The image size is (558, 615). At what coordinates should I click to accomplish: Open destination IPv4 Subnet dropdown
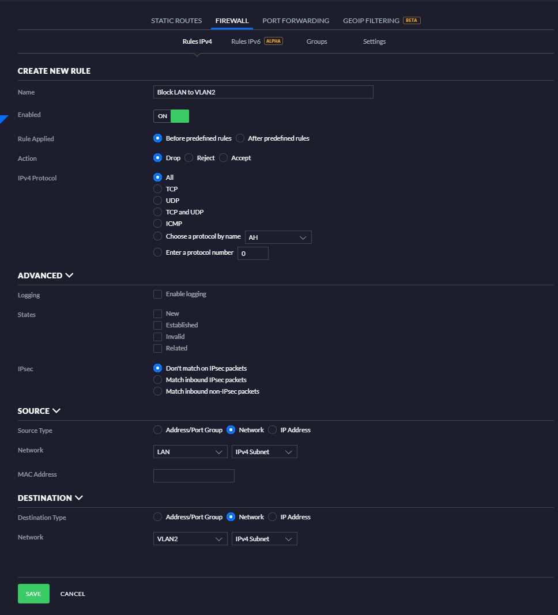pyautogui.click(x=264, y=539)
